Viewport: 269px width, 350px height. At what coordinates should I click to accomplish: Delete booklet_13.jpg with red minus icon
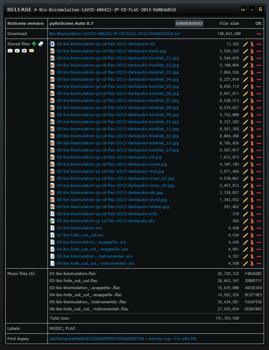click(x=259, y=143)
